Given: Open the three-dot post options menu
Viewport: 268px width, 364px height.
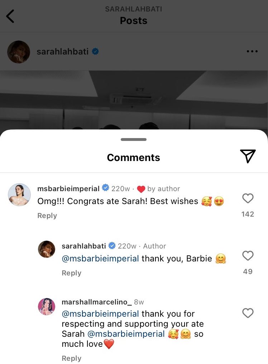Looking at the screenshot, I should [x=252, y=52].
